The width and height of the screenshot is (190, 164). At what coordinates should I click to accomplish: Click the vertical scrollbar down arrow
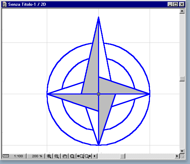coord(182,151)
